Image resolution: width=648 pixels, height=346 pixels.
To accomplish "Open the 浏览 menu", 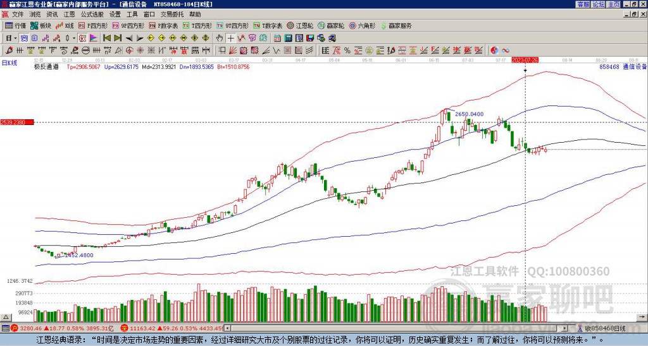I will click(35, 15).
